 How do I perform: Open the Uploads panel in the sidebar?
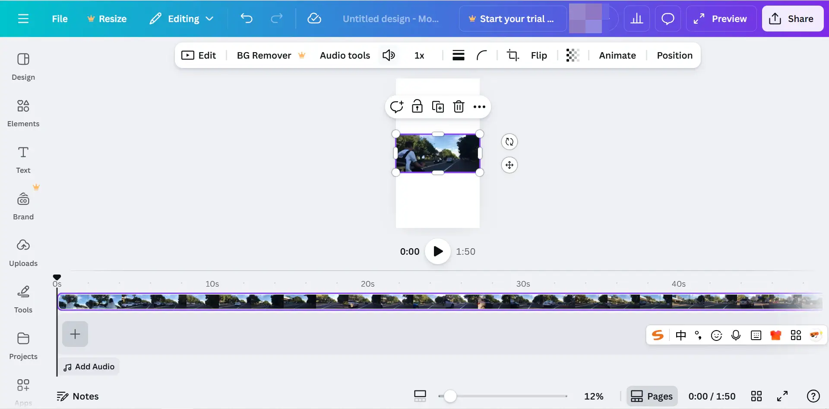(x=23, y=252)
